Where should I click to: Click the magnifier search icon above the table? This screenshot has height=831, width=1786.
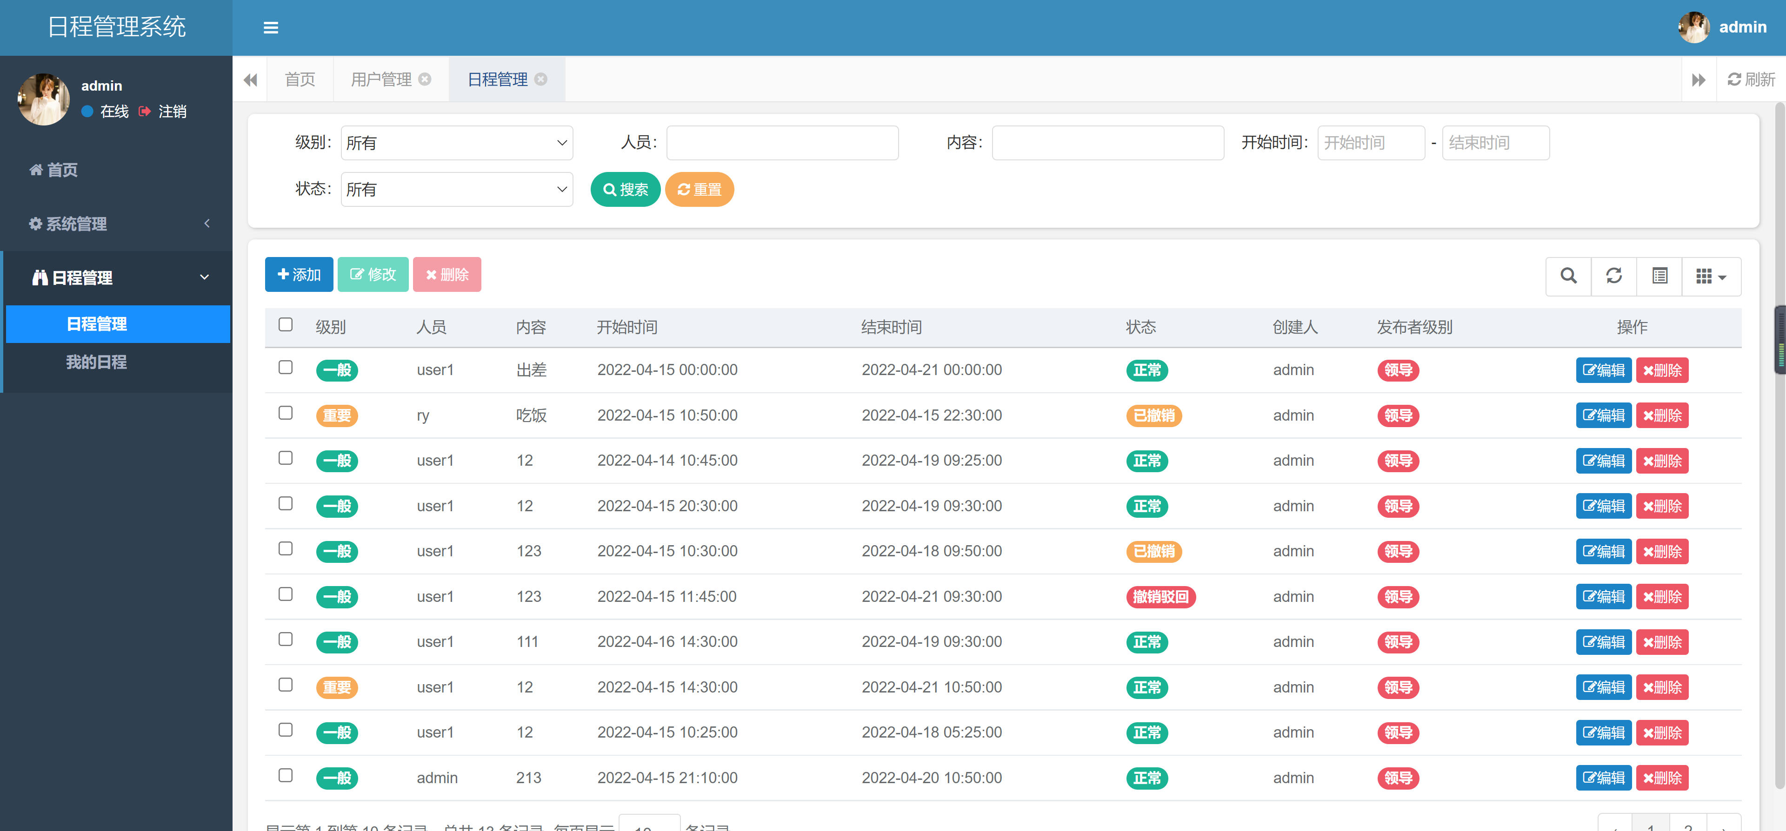1569,276
